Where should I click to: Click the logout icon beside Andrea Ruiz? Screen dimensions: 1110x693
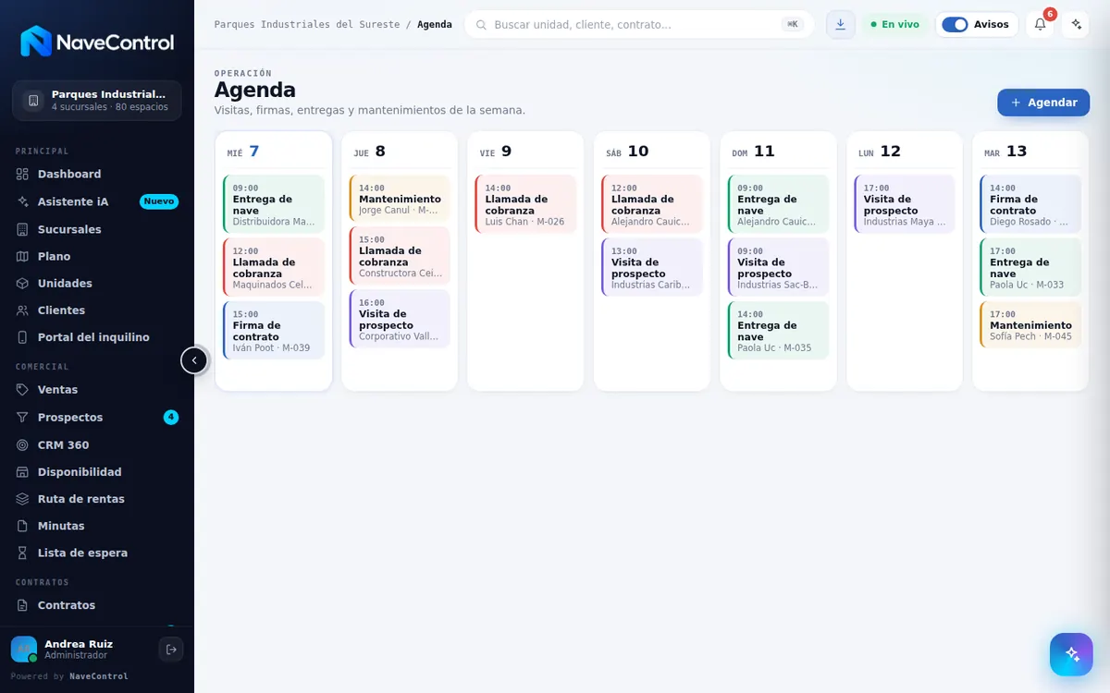[x=171, y=650]
